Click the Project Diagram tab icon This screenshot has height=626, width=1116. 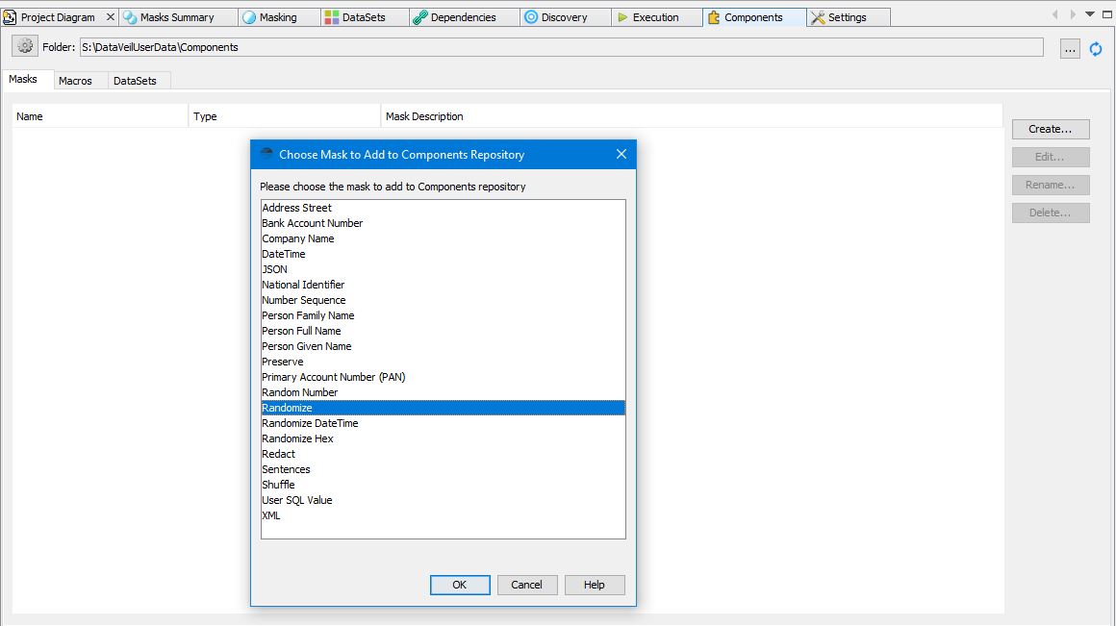pos(10,17)
